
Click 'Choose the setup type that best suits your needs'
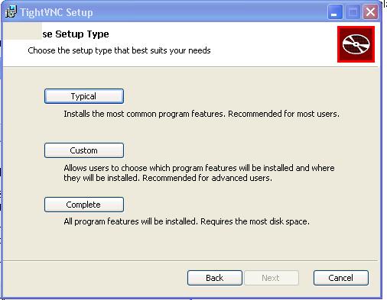pos(119,50)
